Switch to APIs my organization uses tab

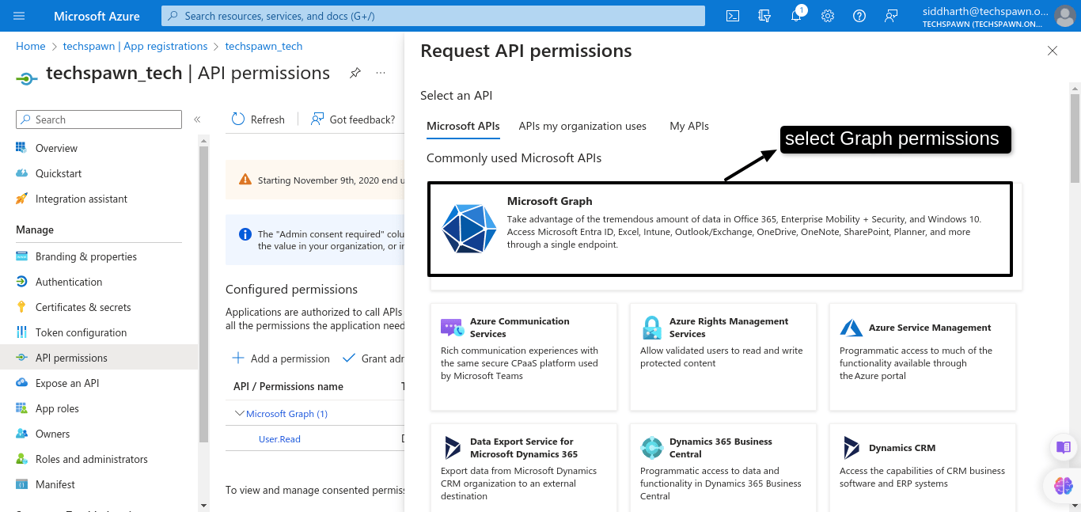[582, 126]
